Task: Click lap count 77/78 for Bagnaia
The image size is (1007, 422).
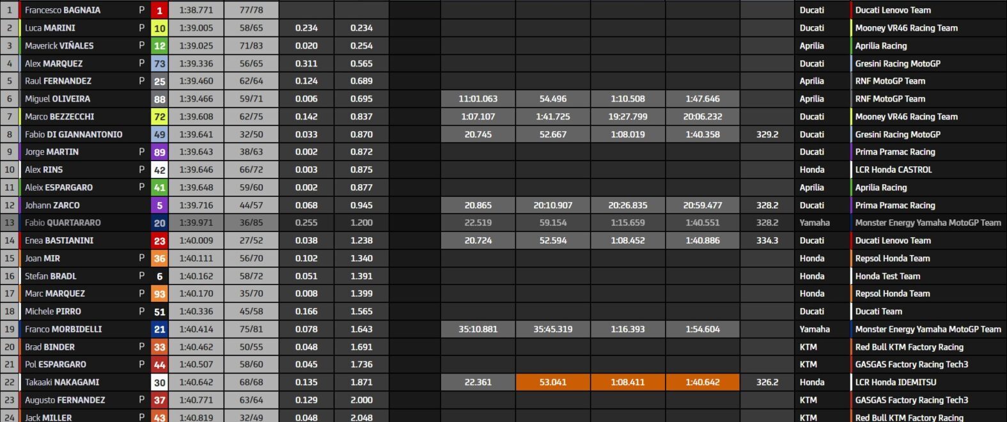Action: 251,10
